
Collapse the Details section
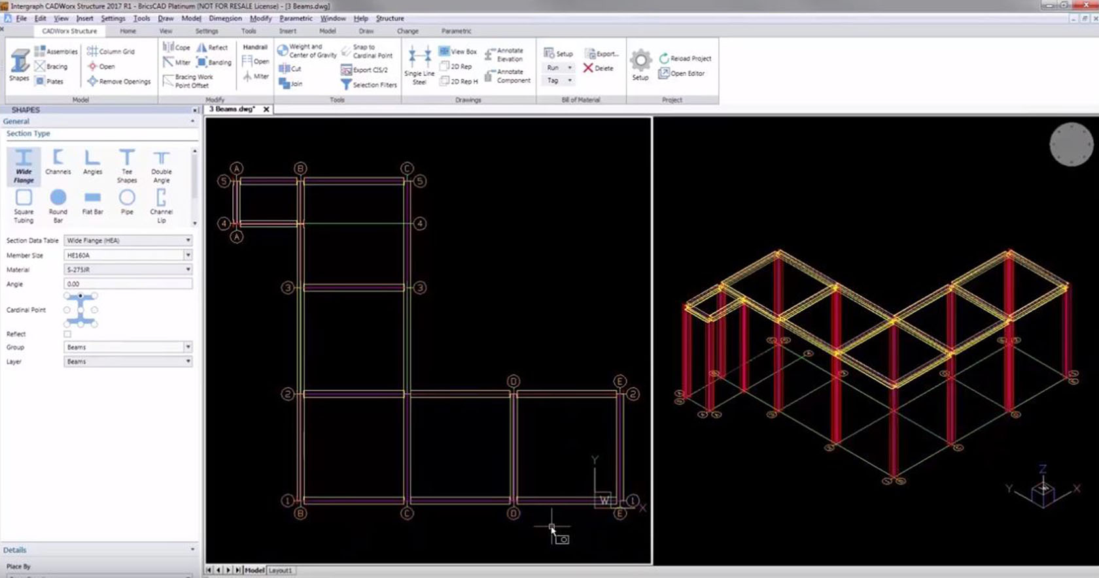click(x=192, y=550)
